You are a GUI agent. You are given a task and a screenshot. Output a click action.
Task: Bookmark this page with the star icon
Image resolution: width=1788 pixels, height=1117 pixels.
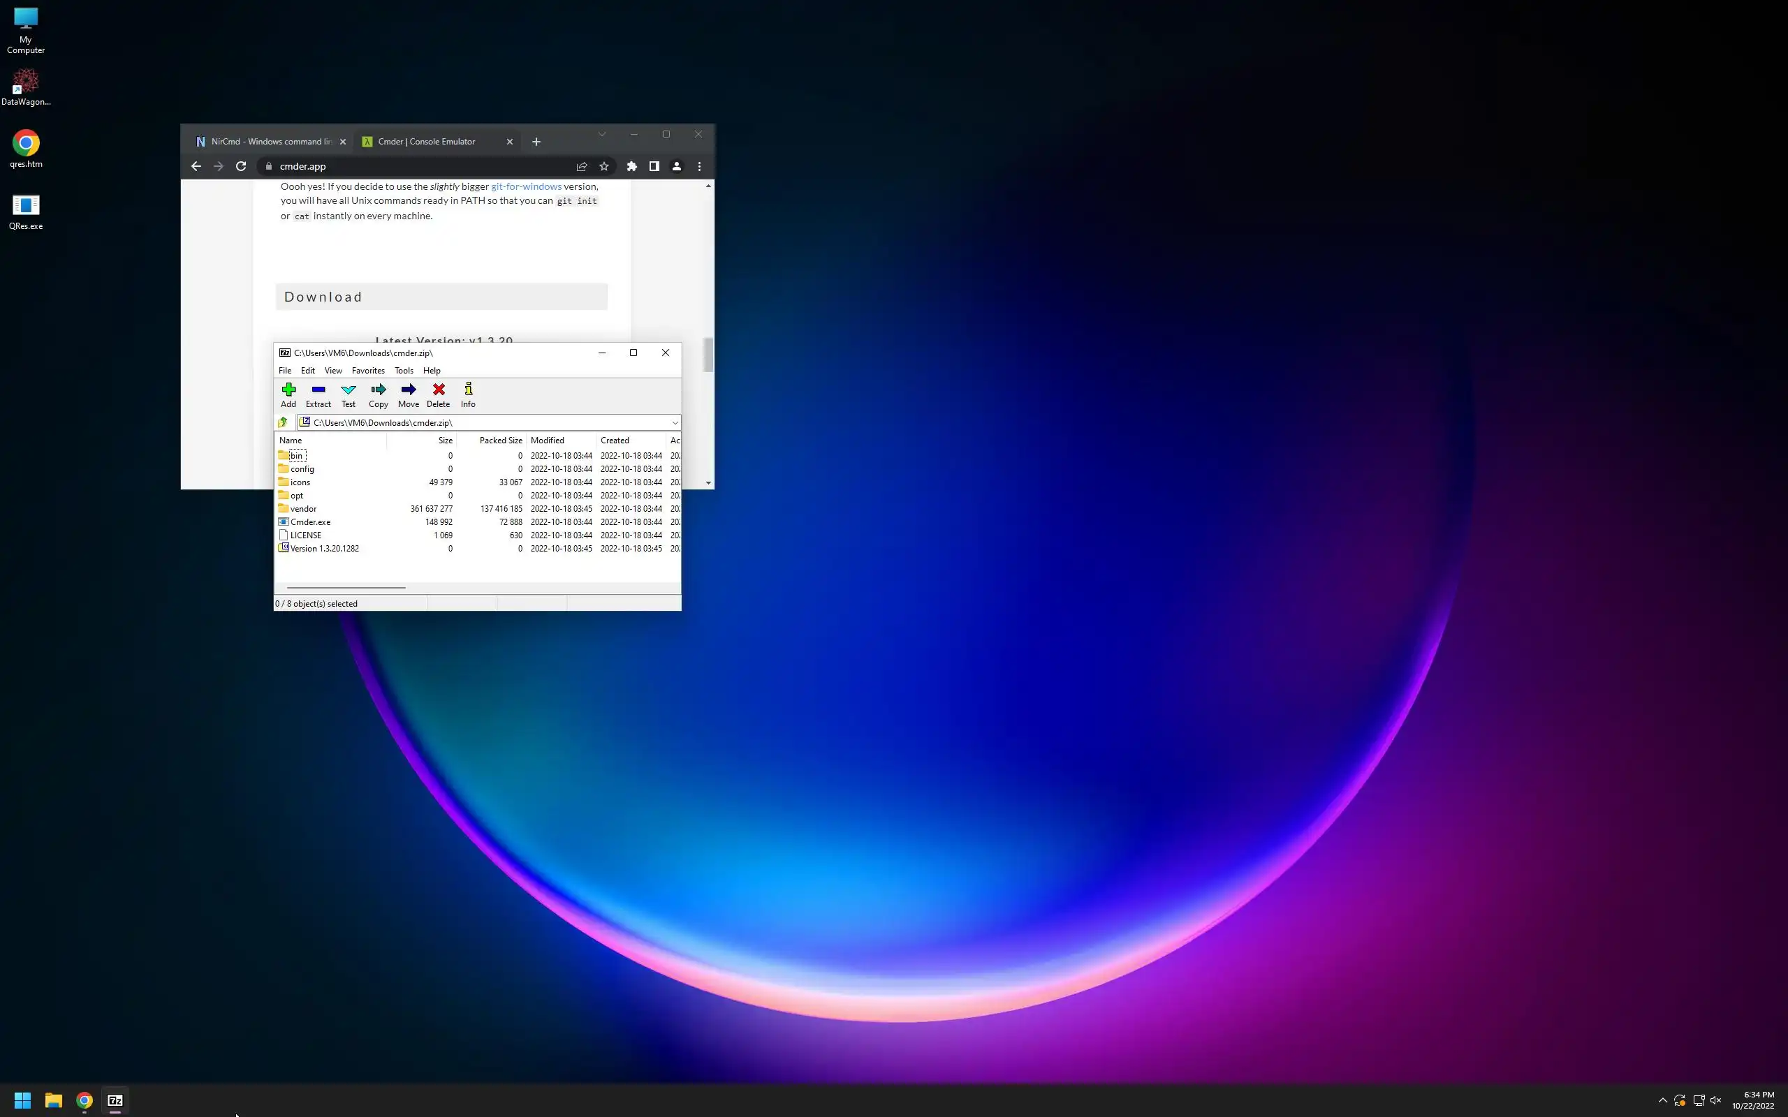(603, 166)
